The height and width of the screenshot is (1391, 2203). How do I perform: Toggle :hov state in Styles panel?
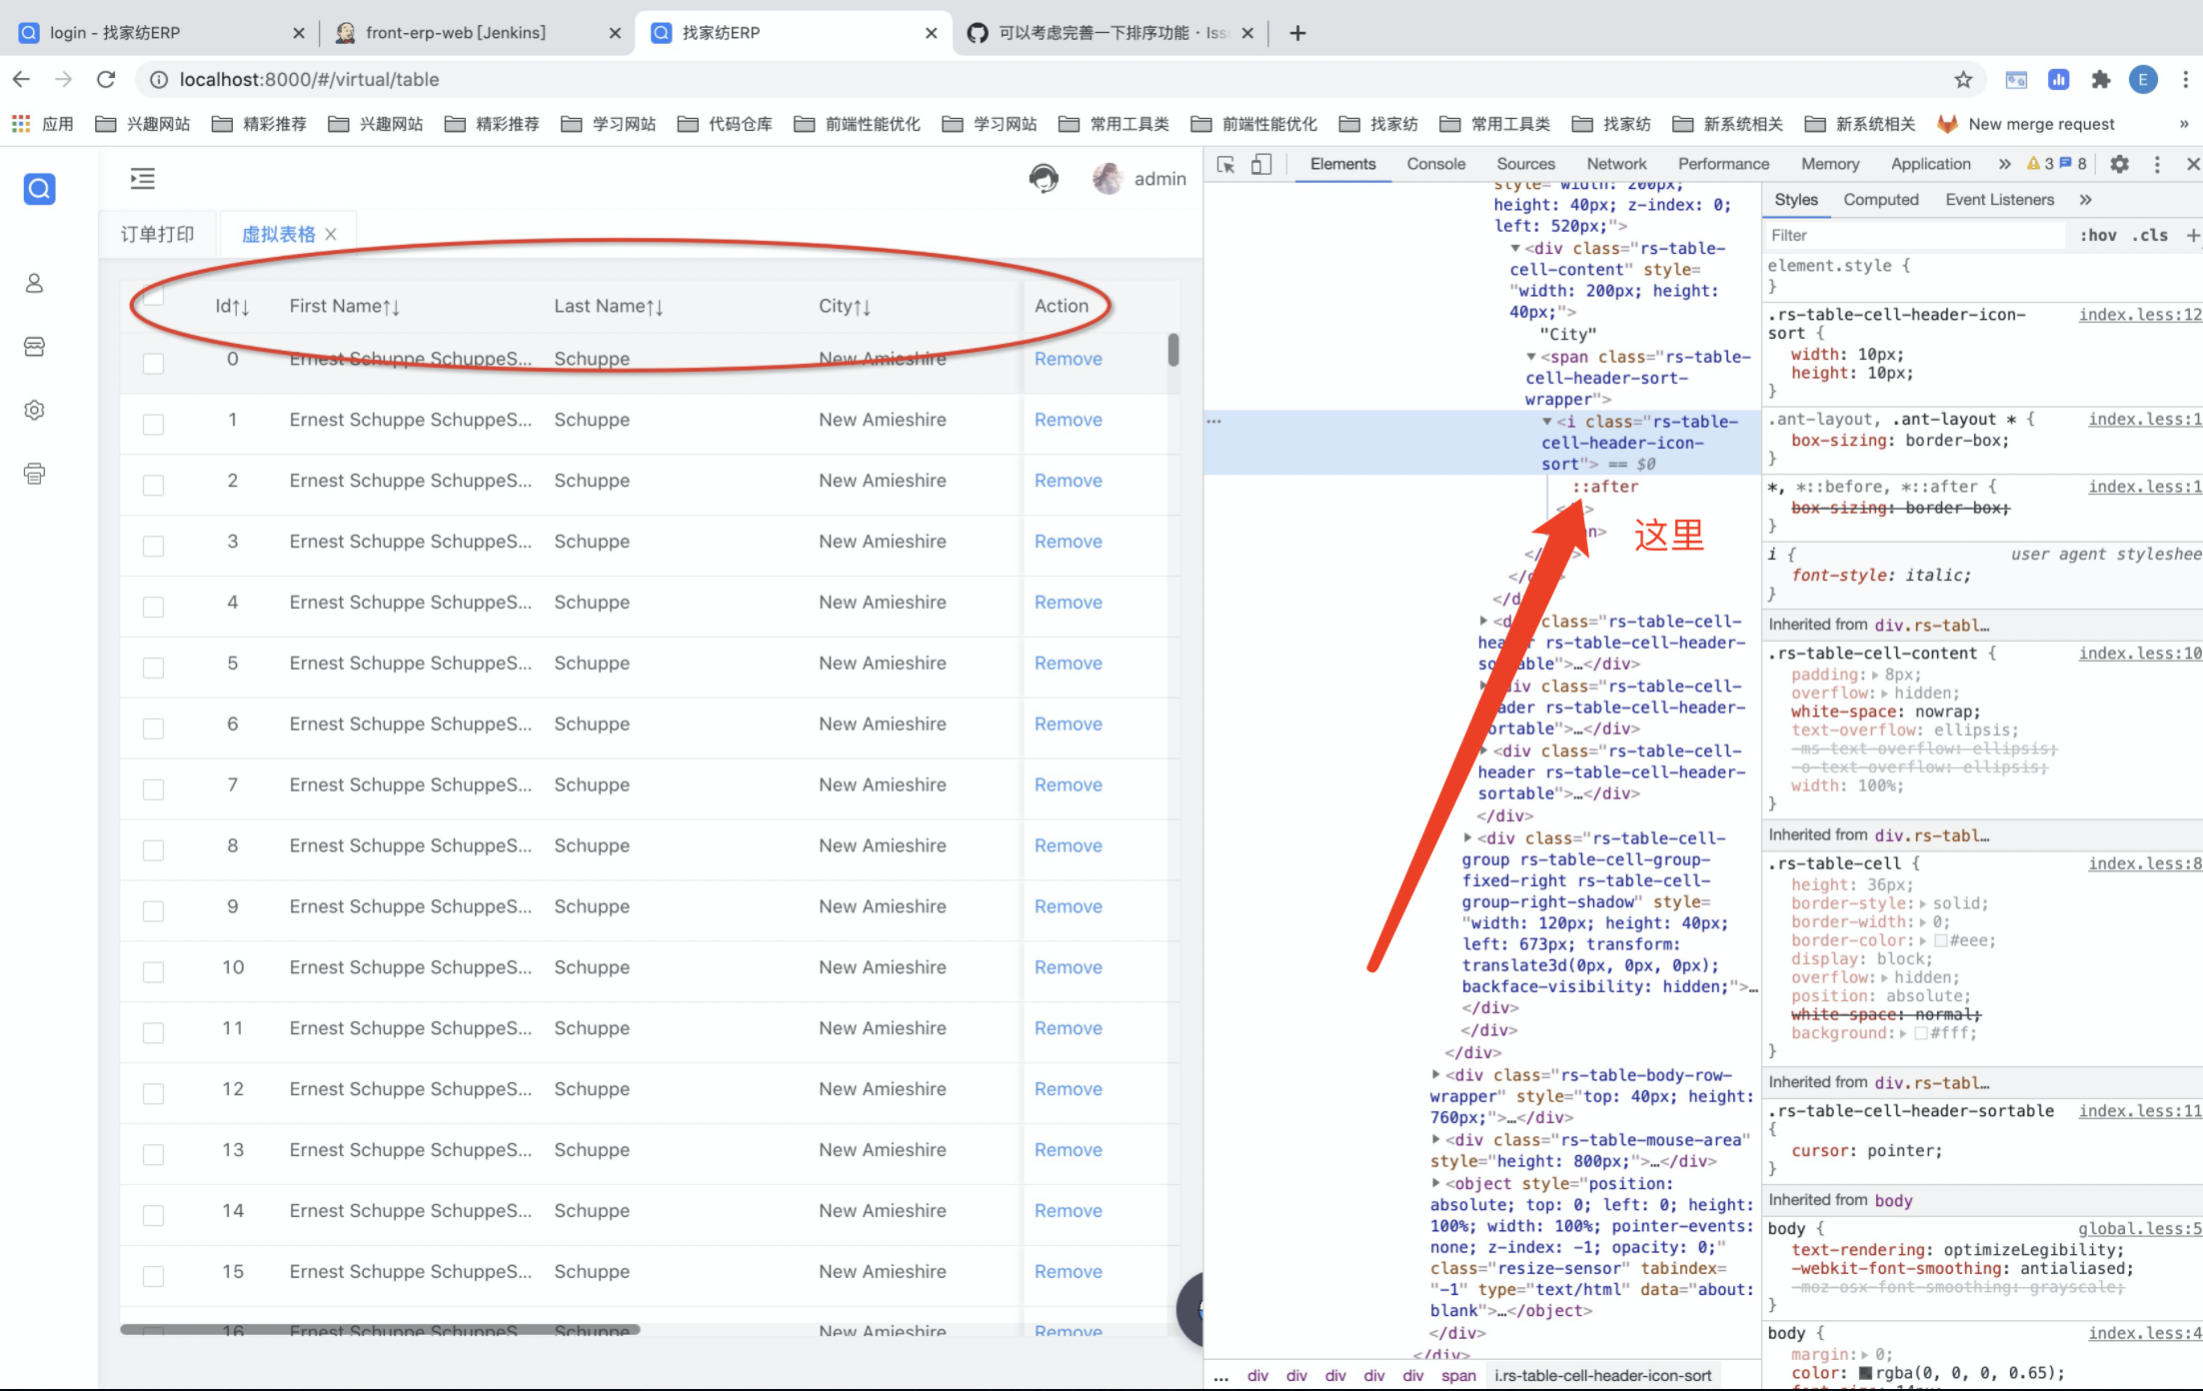(2100, 235)
